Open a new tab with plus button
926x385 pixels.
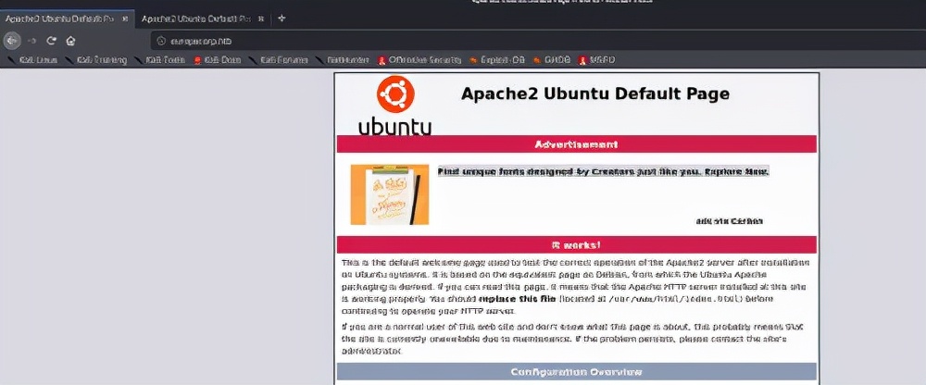point(282,19)
